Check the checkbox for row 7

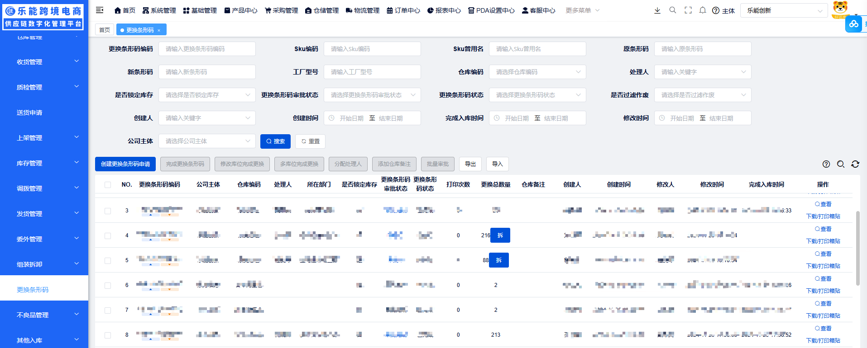click(x=108, y=310)
